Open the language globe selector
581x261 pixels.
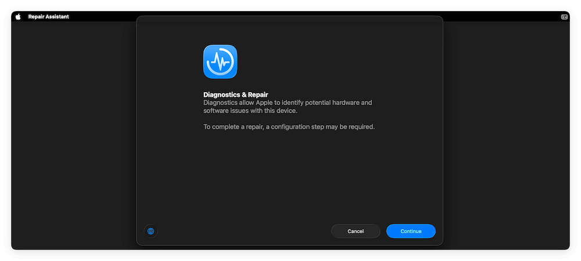151,231
